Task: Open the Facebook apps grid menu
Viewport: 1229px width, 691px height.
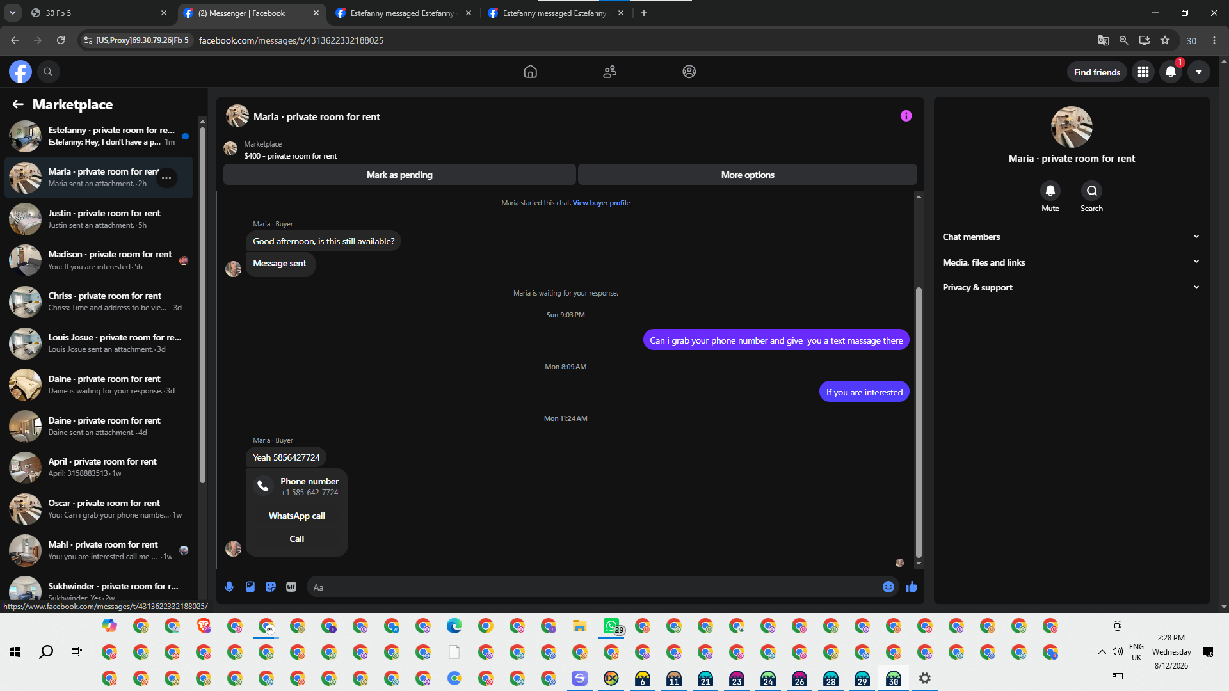Action: (x=1143, y=72)
